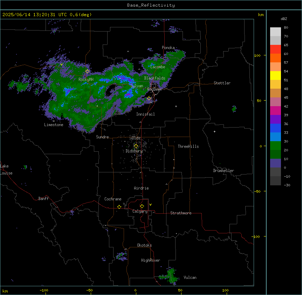Screen dimensions: 302x295
Task: Click the Olds city label
Action: pos(136,138)
